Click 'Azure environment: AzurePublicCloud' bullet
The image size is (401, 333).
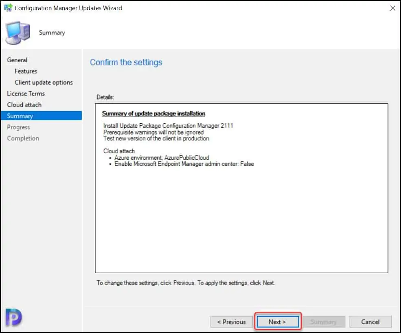[x=162, y=158]
